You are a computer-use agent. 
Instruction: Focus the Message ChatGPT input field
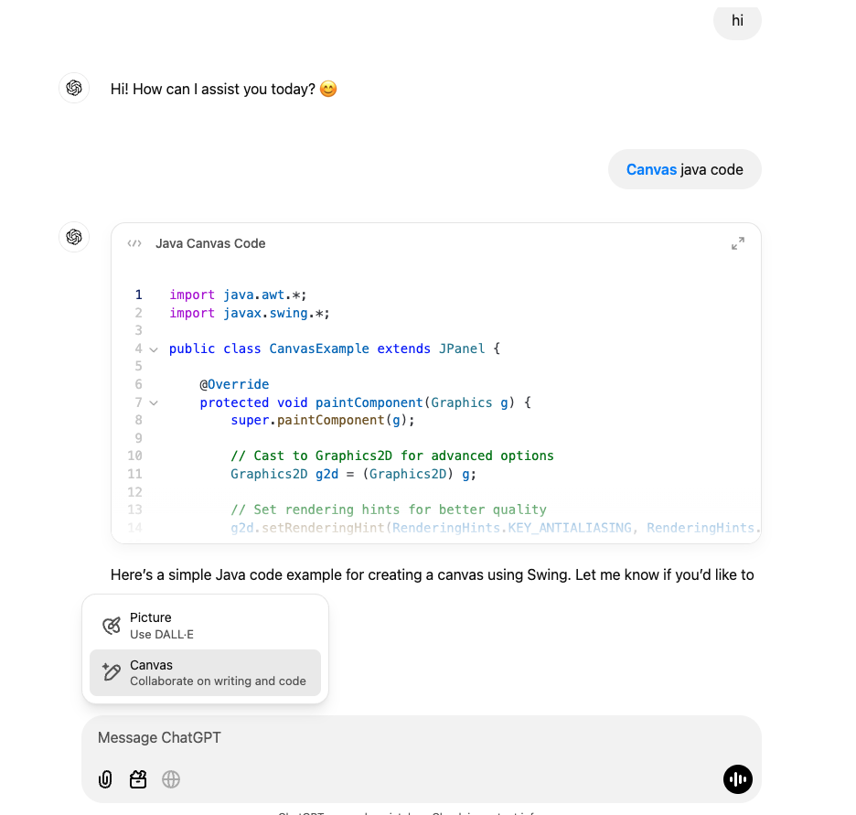pos(422,737)
